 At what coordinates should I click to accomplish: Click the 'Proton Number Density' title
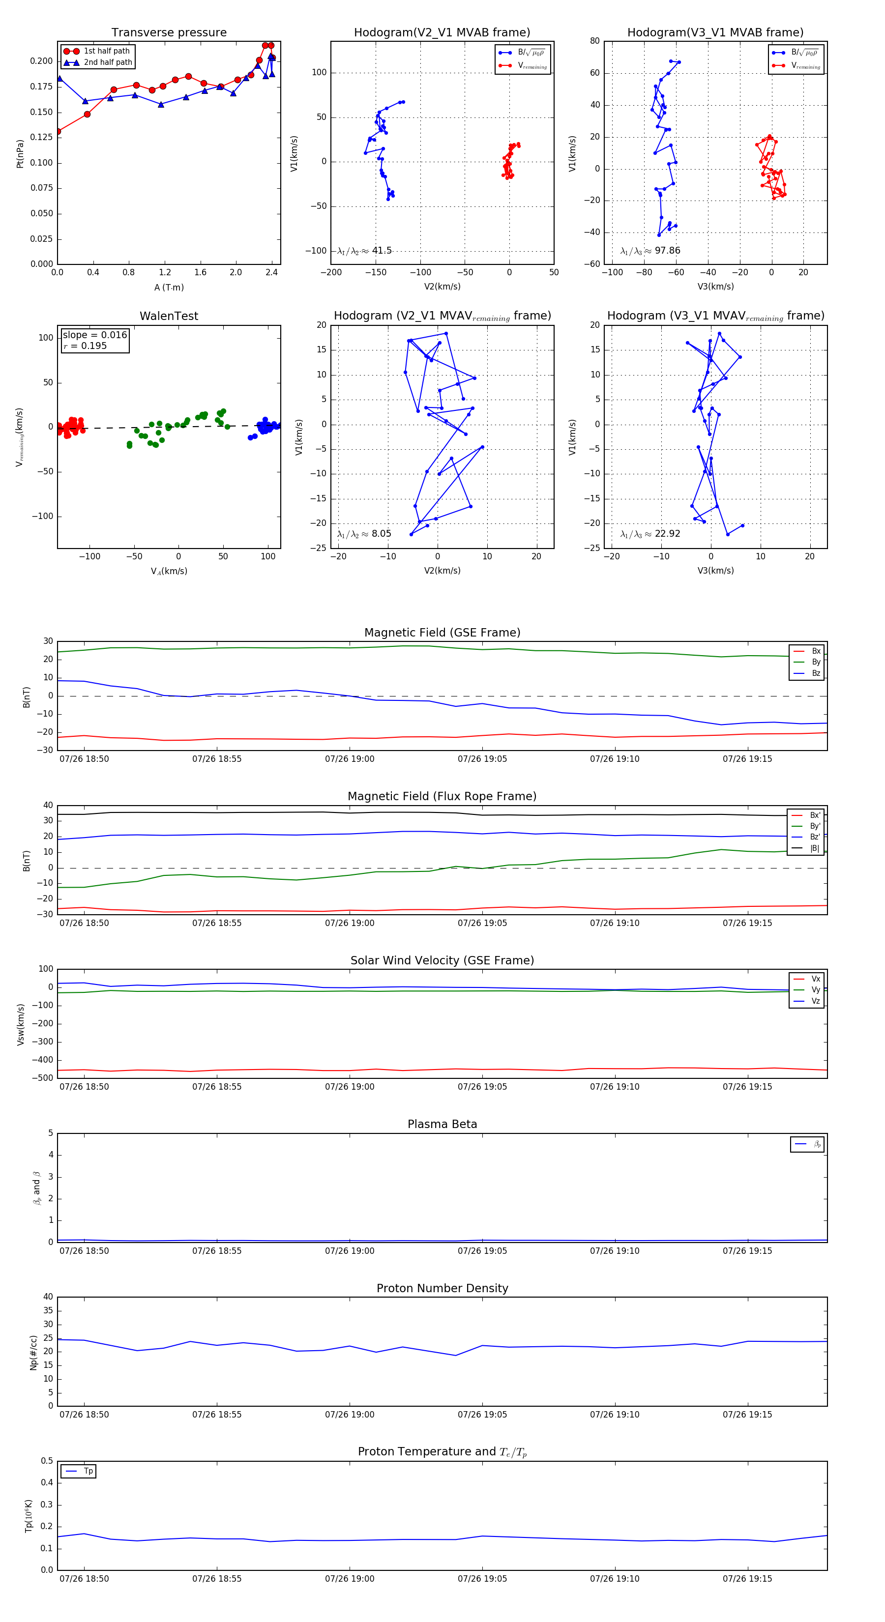click(442, 1288)
